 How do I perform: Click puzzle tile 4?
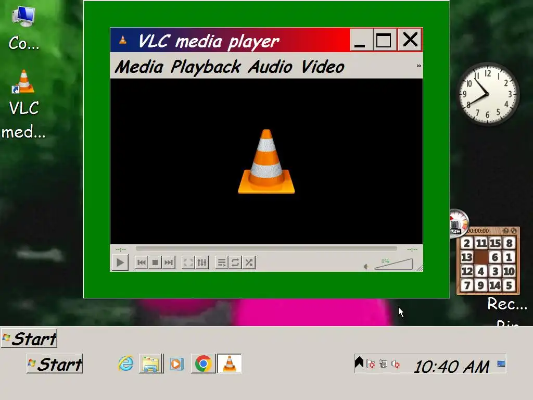pyautogui.click(x=480, y=271)
